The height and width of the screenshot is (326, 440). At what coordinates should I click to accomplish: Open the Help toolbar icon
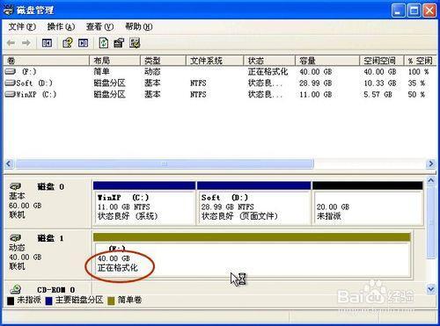pyautogui.click(x=68, y=43)
